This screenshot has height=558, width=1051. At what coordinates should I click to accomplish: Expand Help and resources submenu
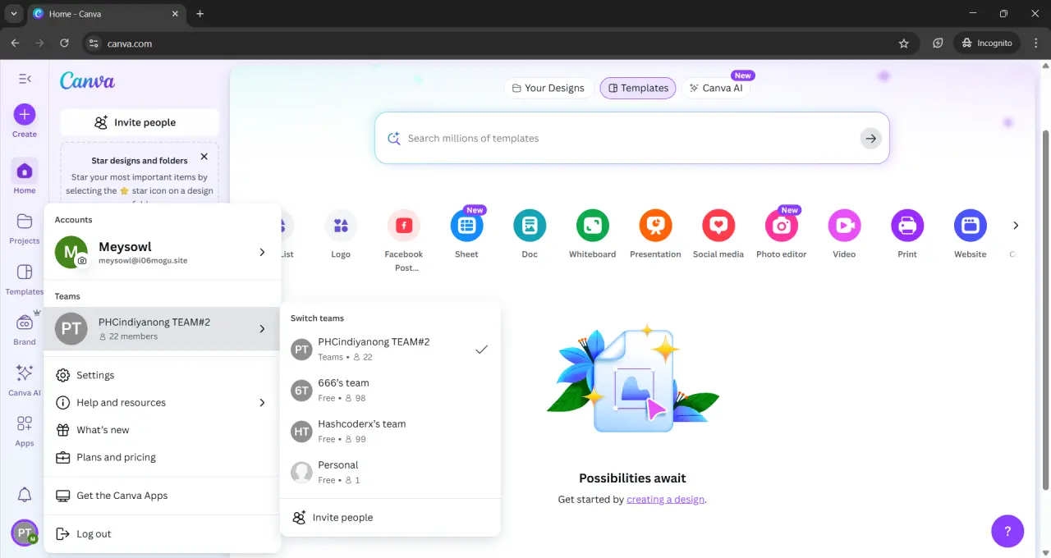[262, 403]
